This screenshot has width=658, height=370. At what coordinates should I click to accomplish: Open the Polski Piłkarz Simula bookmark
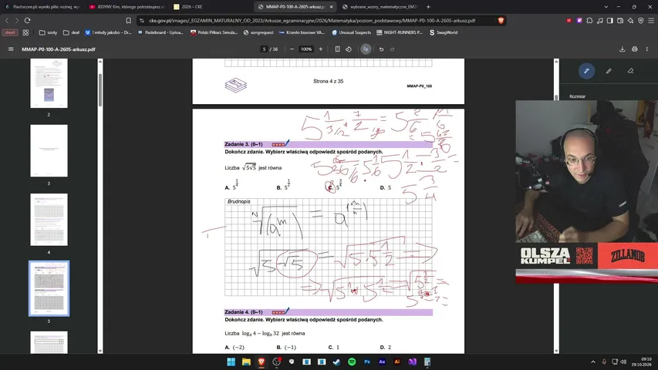(214, 32)
